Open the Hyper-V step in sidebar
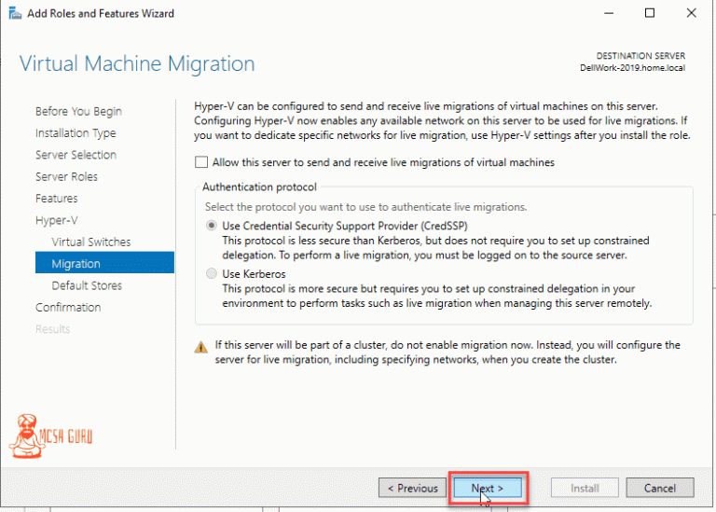 click(57, 220)
